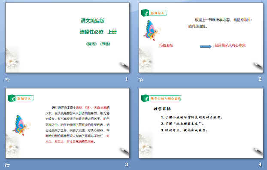Click the green header badge on slide 3

click(x=21, y=98)
